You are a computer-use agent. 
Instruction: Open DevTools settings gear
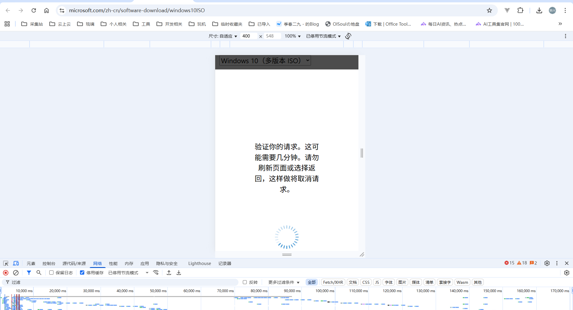pos(547,263)
